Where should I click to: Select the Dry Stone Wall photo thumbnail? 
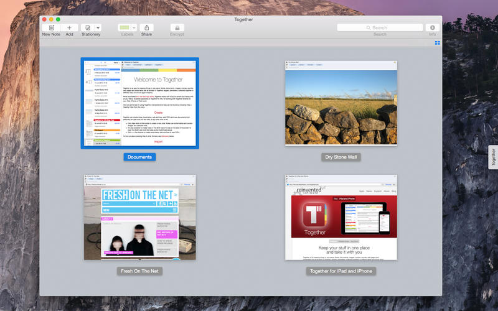pos(341,103)
